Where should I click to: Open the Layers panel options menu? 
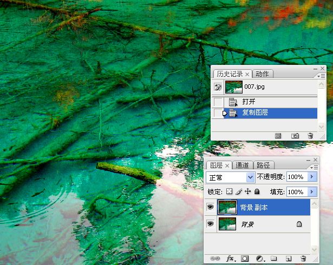314,168
